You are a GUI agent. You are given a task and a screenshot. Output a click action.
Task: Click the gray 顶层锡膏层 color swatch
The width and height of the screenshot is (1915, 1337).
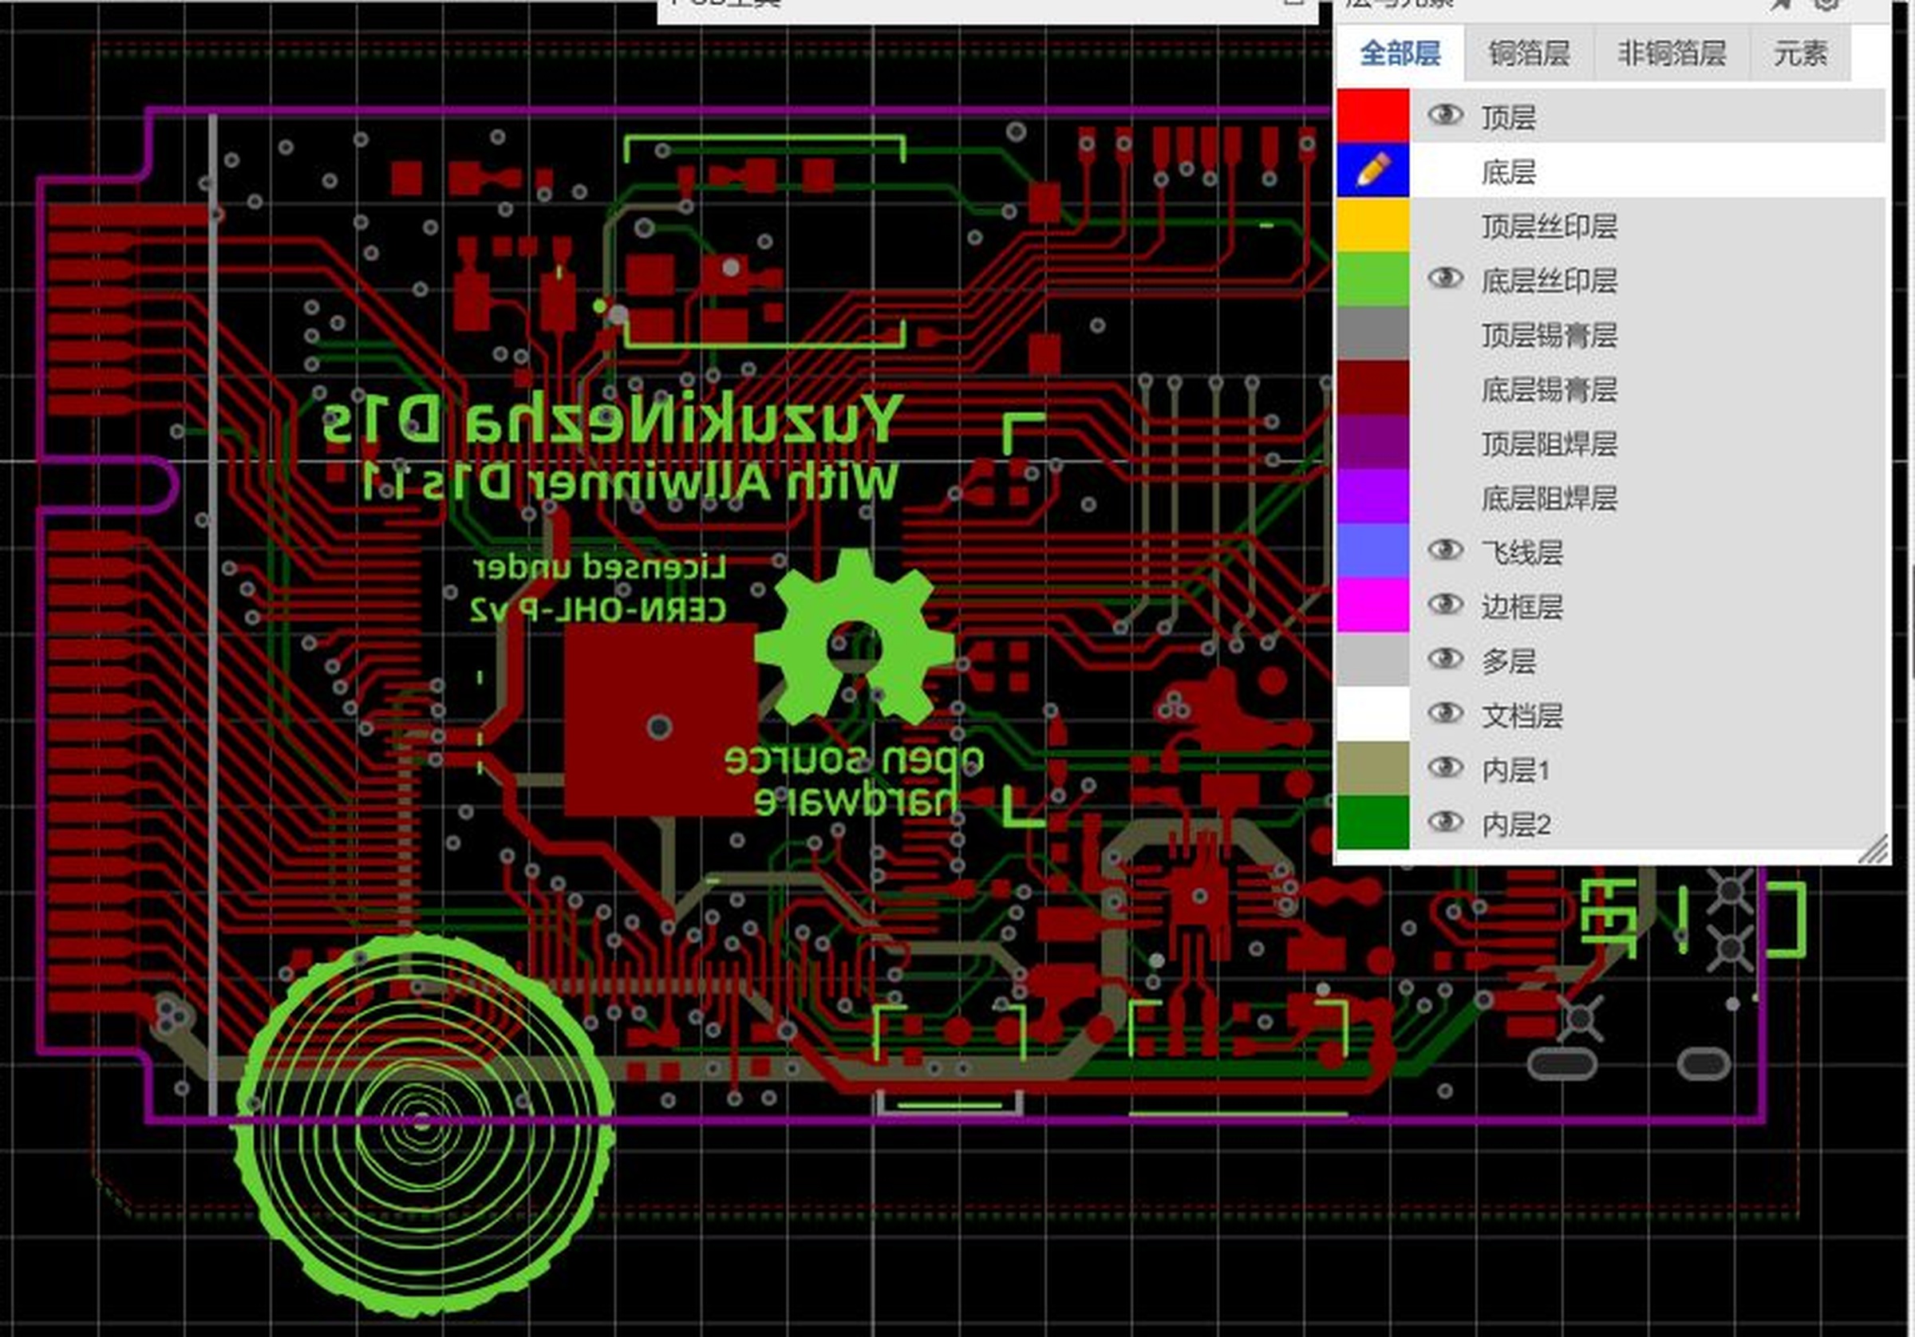click(1373, 333)
